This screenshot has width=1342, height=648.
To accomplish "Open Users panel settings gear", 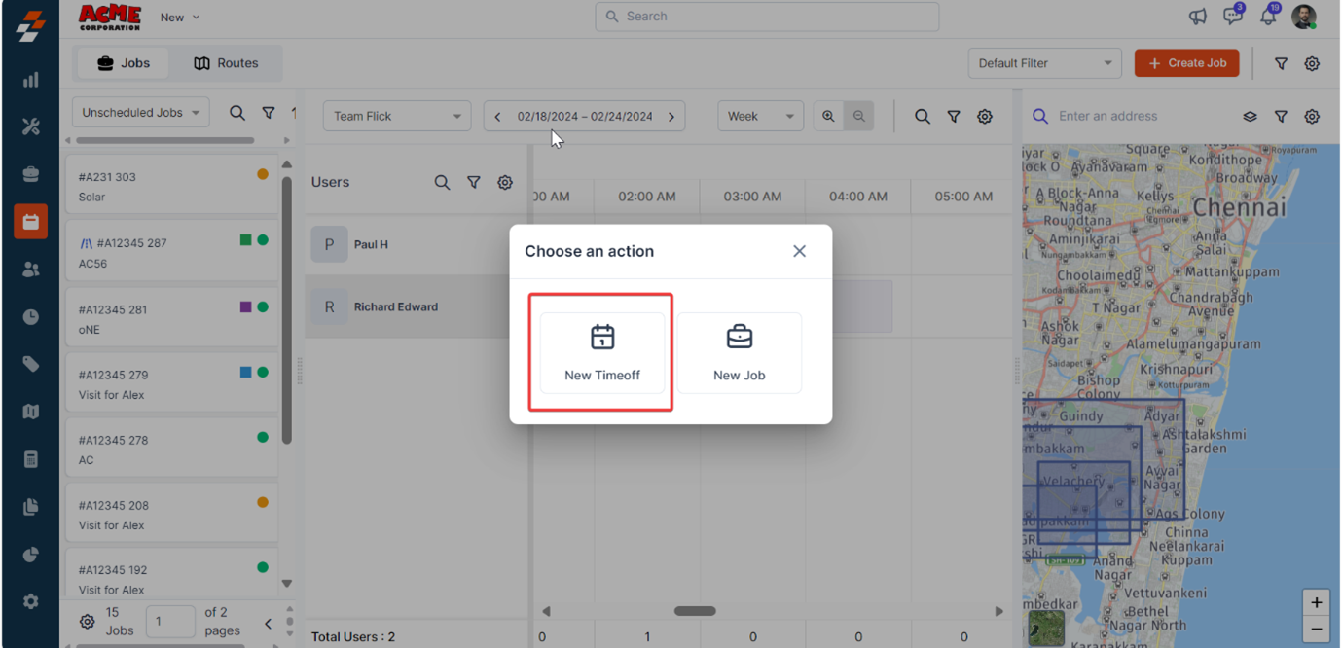I will click(504, 182).
